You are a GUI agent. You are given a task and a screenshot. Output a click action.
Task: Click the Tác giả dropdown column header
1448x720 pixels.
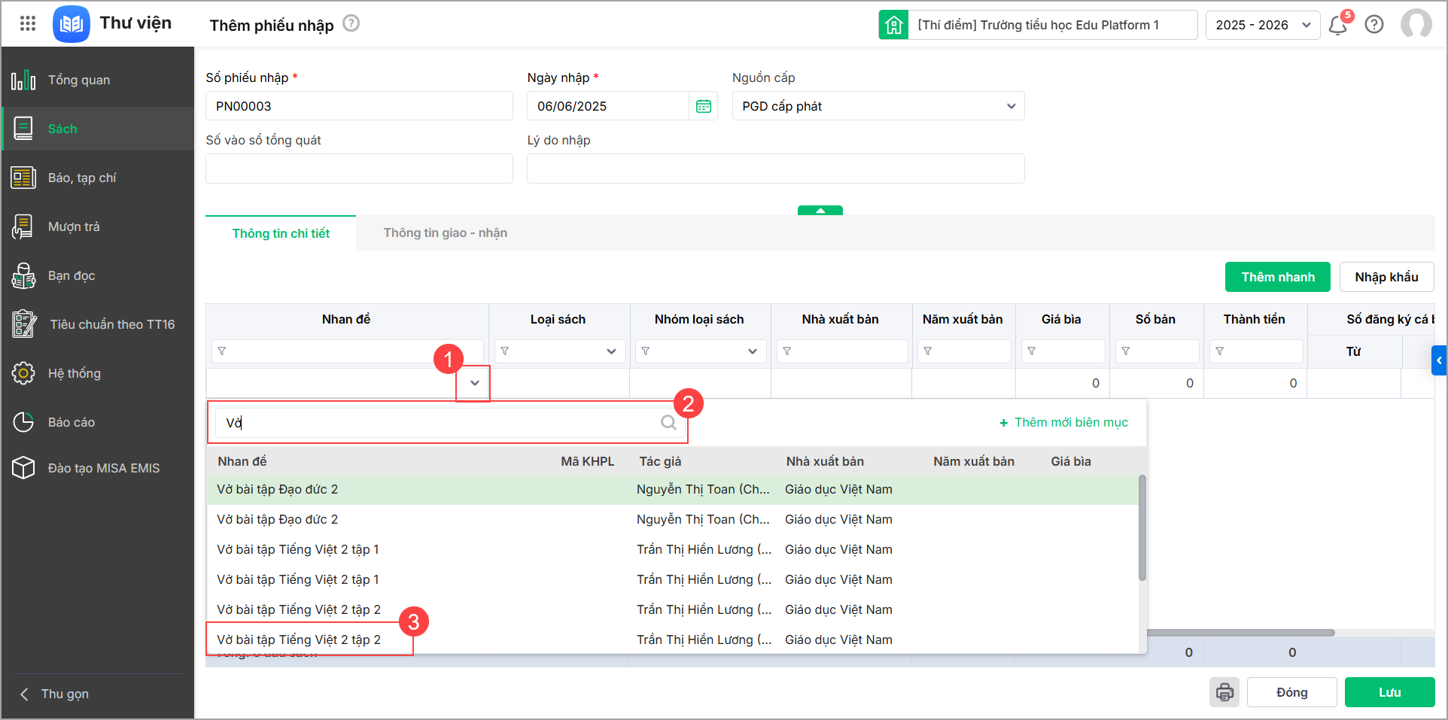coord(661,462)
